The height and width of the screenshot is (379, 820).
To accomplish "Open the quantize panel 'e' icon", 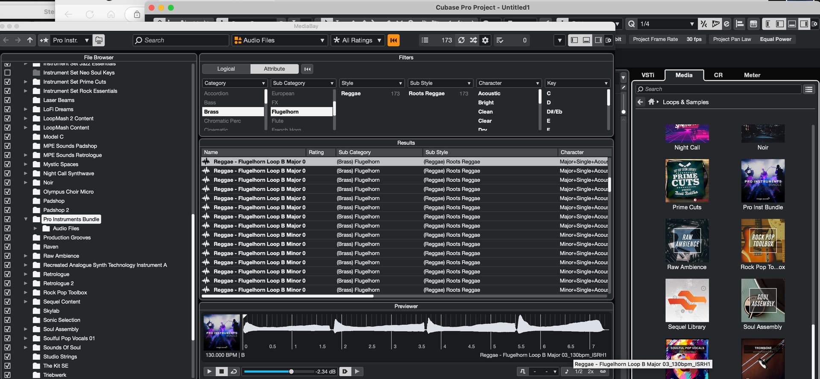I will (x=726, y=24).
